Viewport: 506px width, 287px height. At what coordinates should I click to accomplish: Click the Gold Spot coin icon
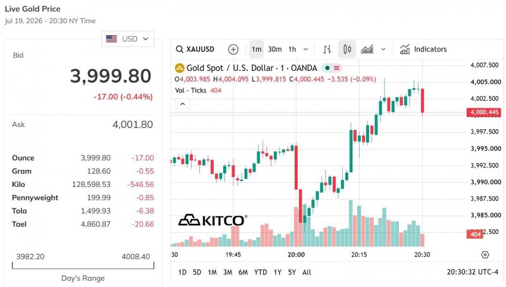tap(179, 68)
